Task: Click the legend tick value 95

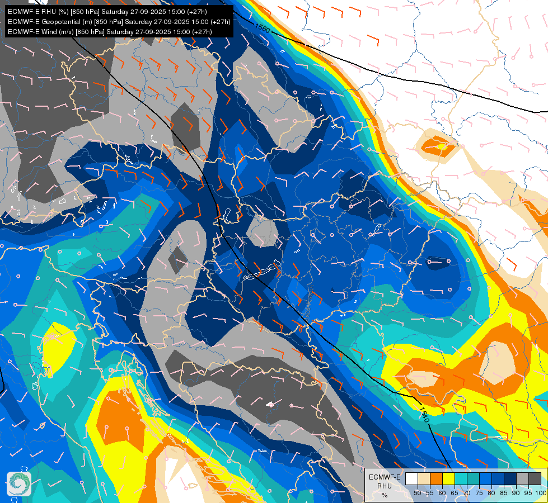Action: coord(528,493)
